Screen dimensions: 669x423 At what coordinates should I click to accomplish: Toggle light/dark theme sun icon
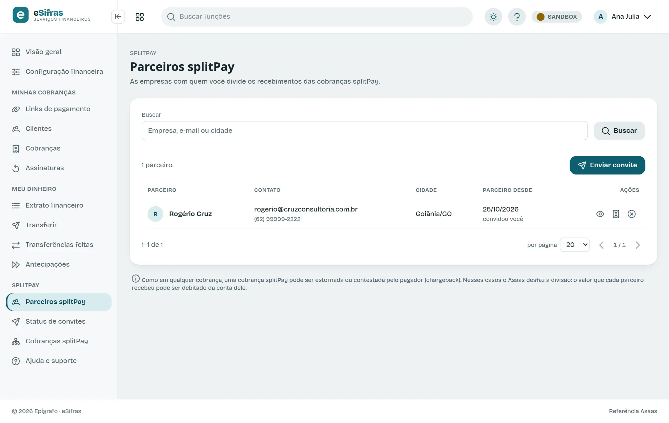(493, 17)
